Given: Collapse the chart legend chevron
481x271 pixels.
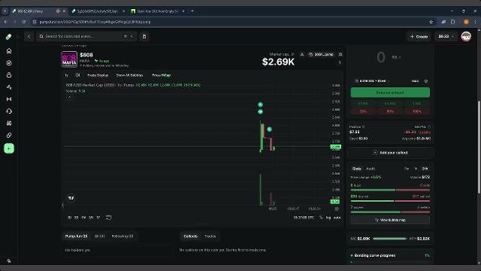Looking at the screenshot, I should point(69,97).
